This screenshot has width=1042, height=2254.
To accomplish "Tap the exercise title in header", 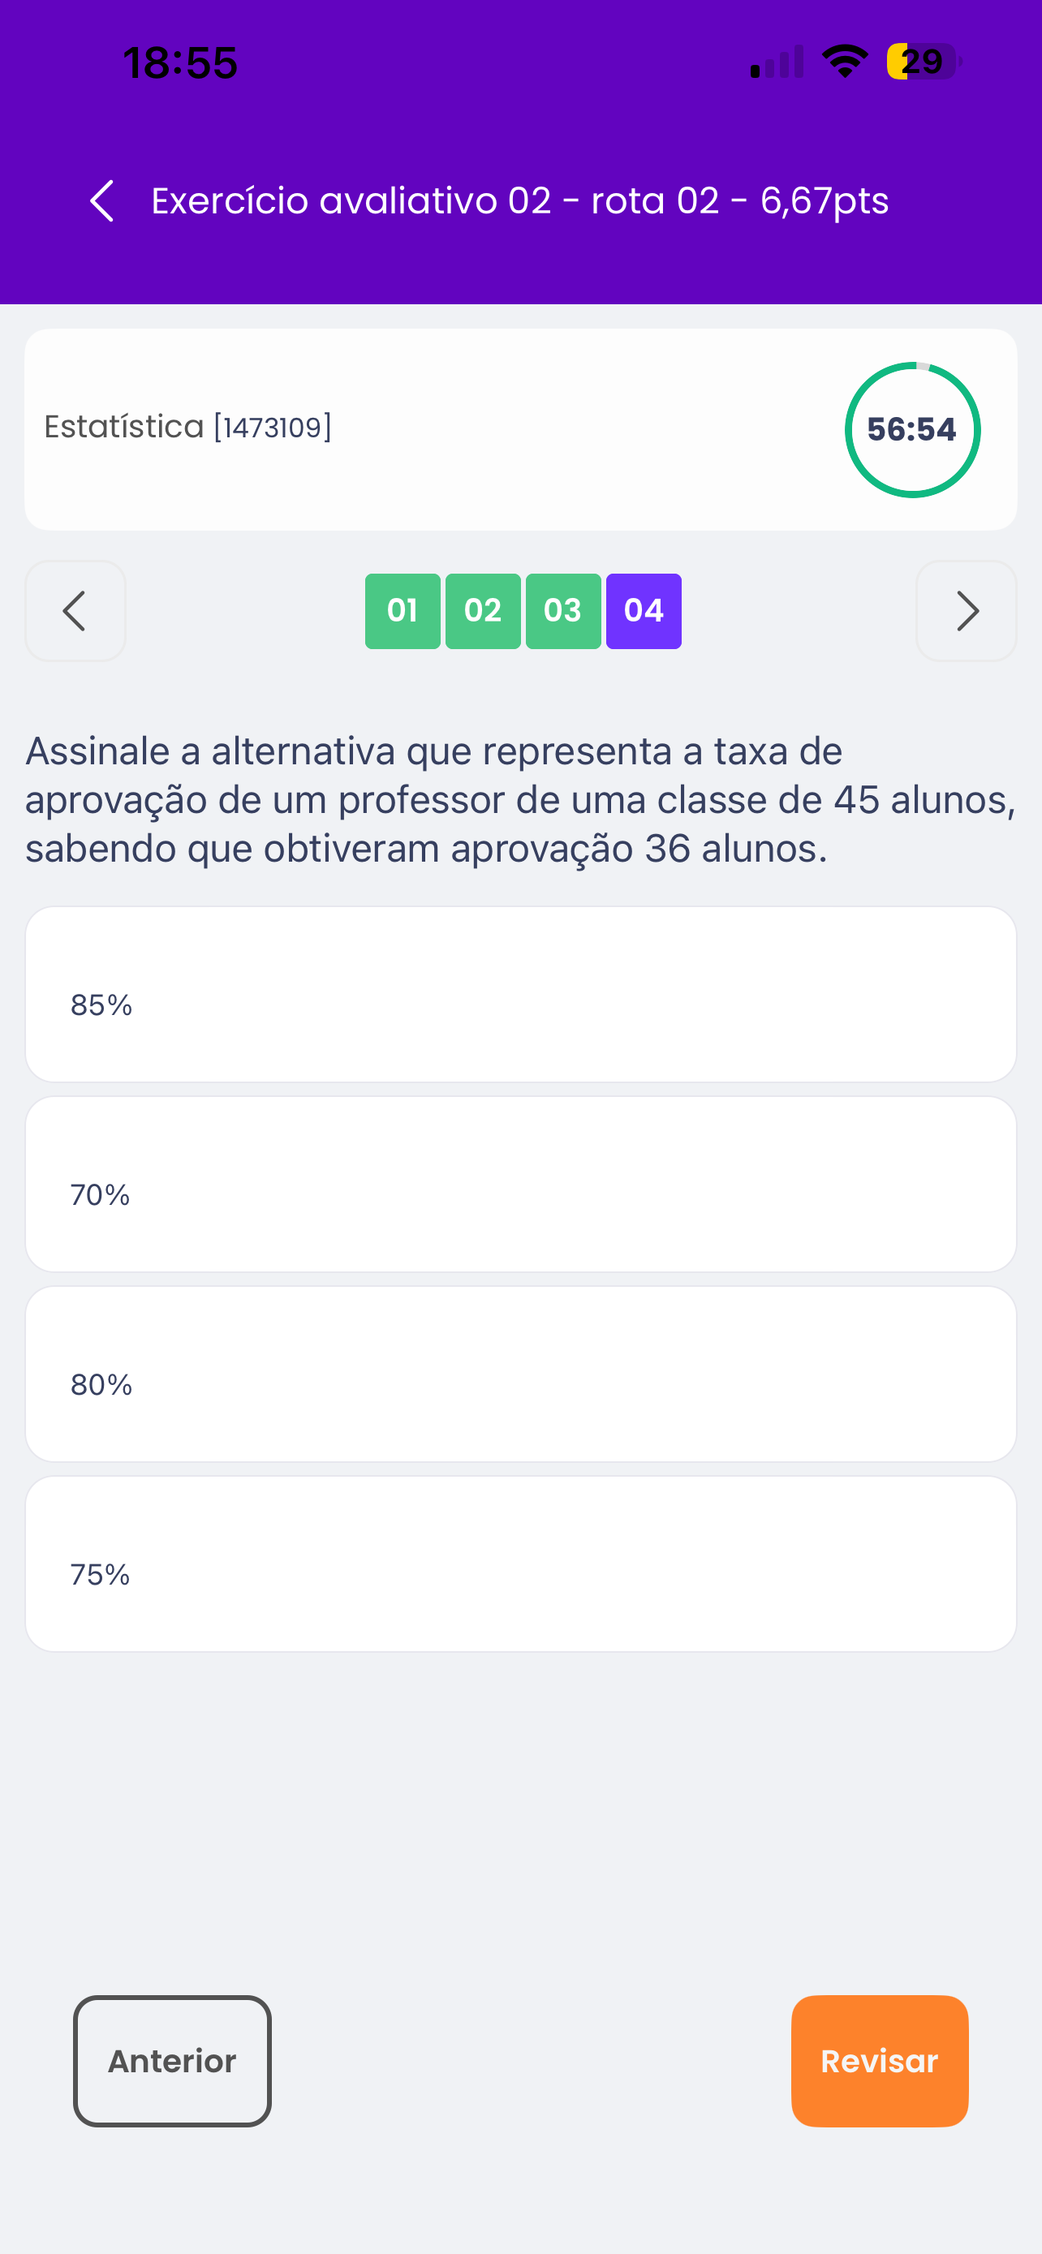I will coord(520,201).
